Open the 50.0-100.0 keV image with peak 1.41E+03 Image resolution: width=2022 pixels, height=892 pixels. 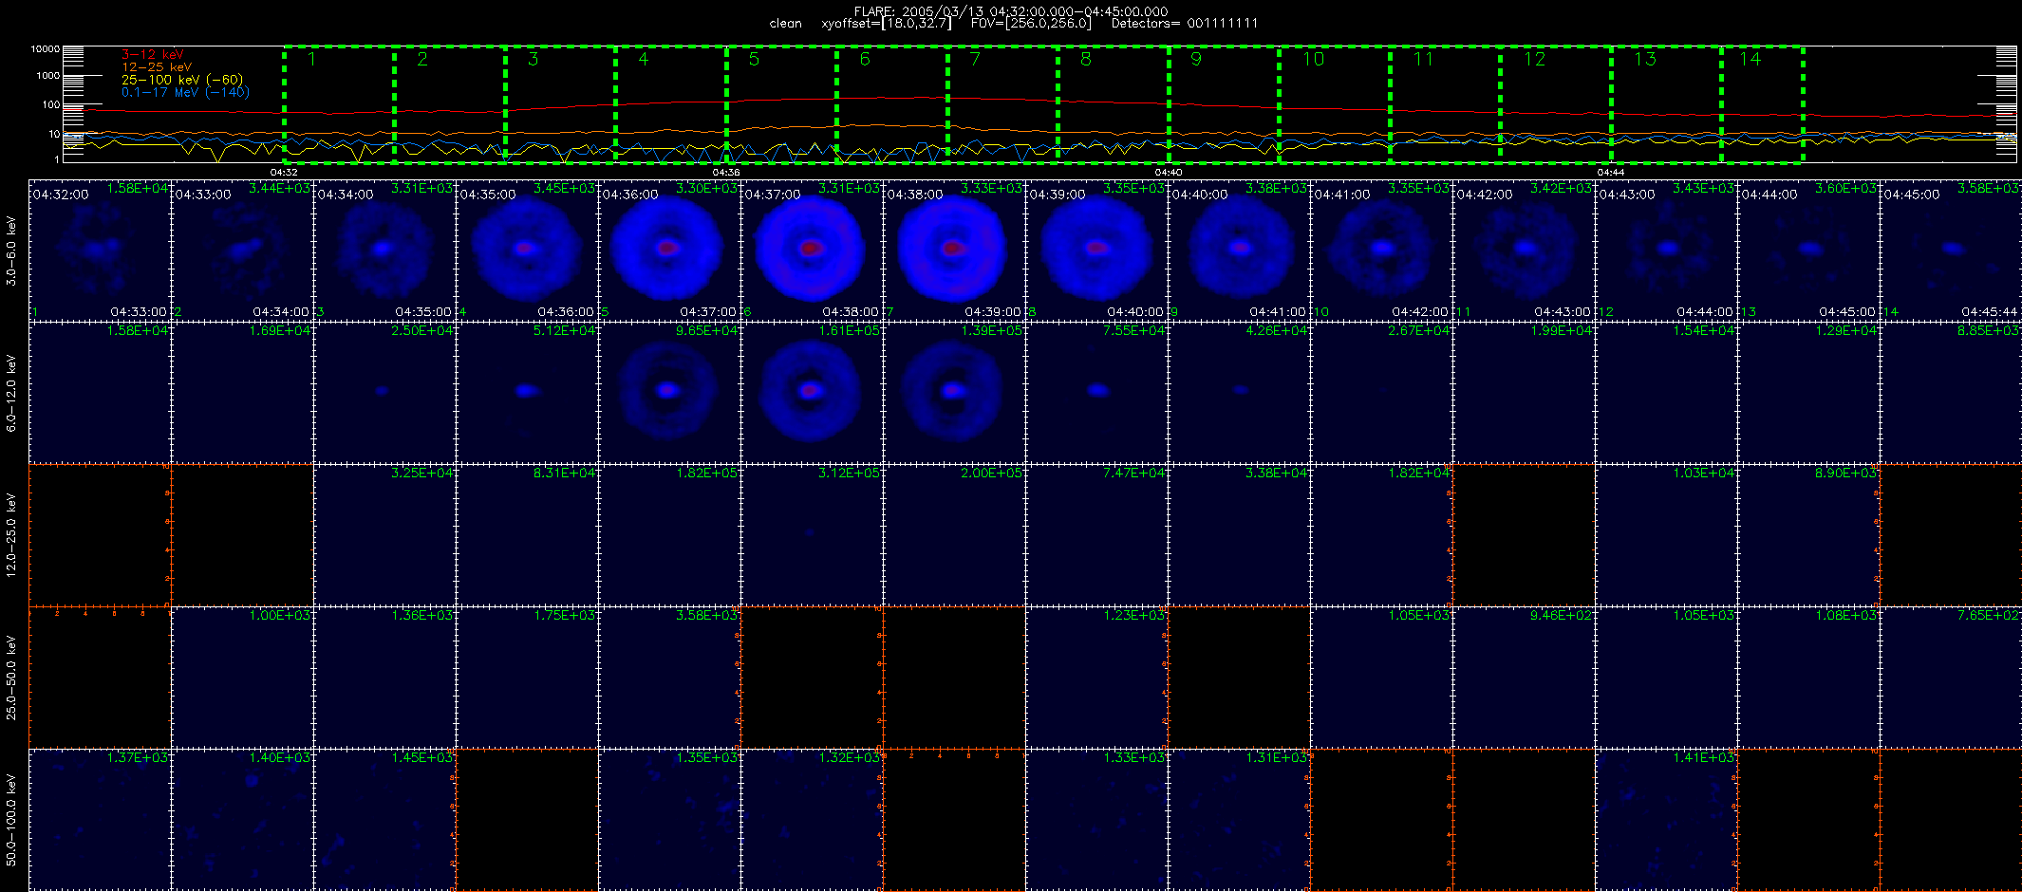pos(1666,820)
